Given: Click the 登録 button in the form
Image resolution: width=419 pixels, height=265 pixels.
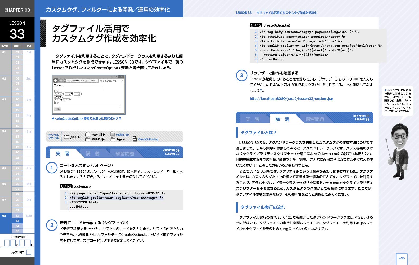Looking at the screenshot, I should 57,109.
